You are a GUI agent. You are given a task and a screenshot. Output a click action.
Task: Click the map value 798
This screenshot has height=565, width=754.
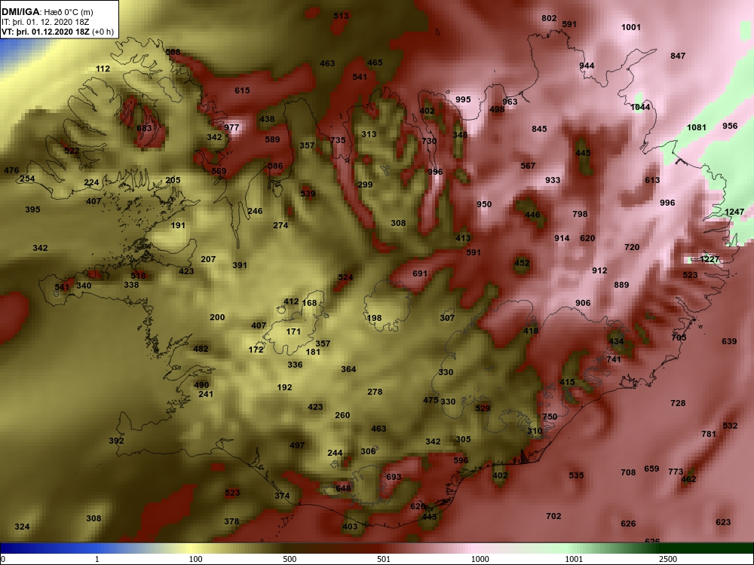point(580,214)
